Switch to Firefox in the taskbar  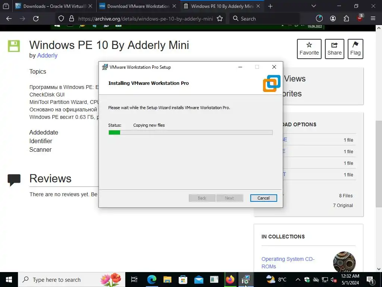(x=230, y=280)
